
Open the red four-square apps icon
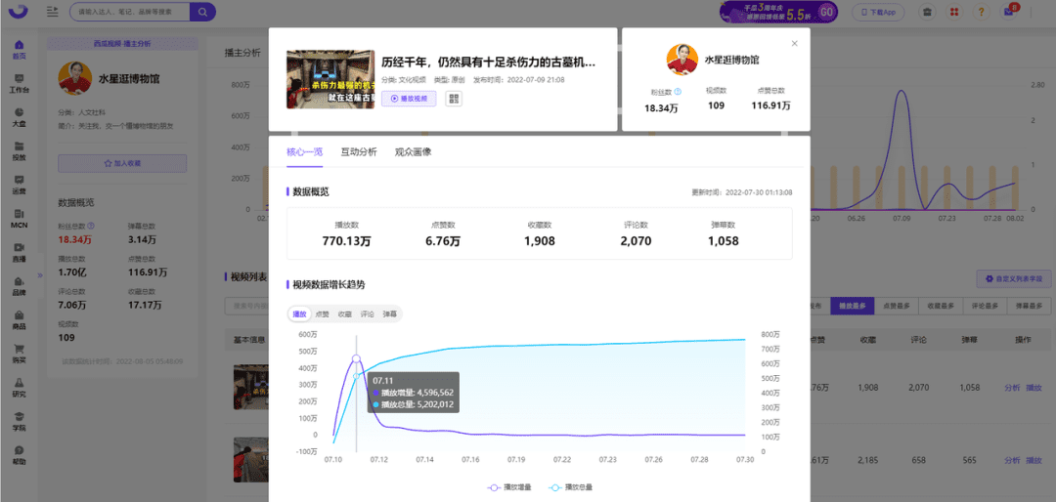tap(954, 12)
